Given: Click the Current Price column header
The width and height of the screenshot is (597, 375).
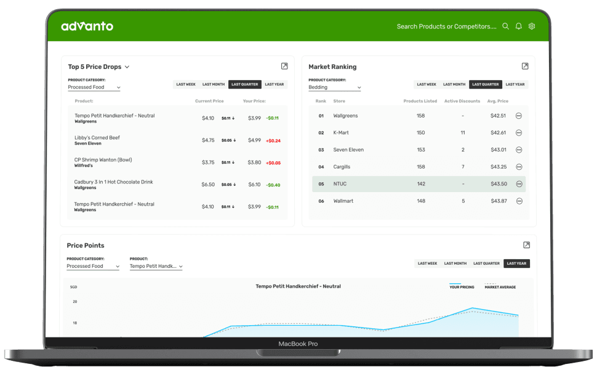Looking at the screenshot, I should coord(209,101).
